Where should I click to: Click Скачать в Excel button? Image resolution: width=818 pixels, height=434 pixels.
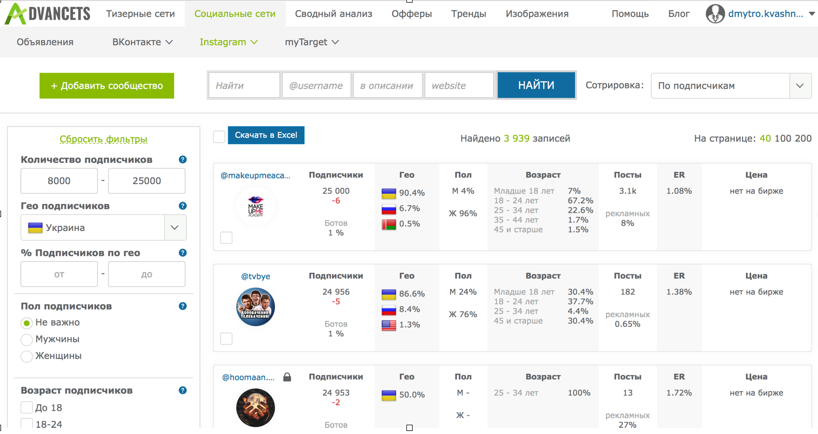click(x=266, y=135)
